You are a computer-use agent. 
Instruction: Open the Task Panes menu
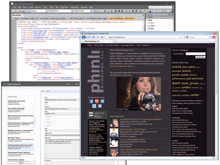click(x=74, y=7)
